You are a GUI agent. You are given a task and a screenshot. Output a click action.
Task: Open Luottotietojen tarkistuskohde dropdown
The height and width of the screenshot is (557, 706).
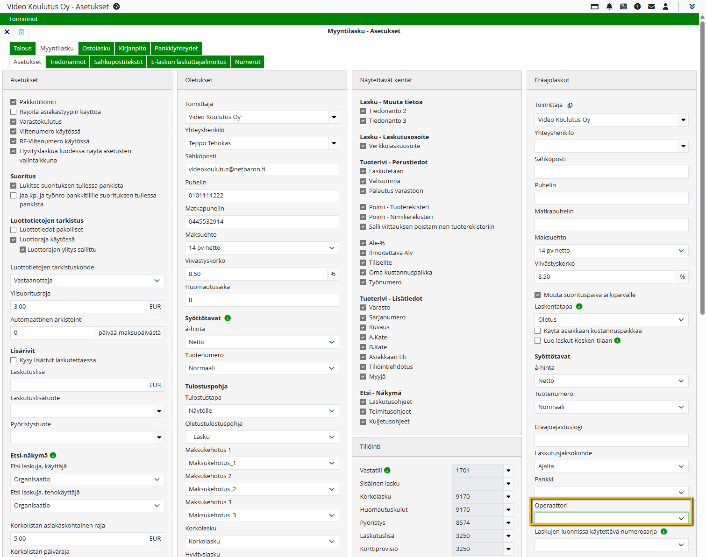pos(87,281)
